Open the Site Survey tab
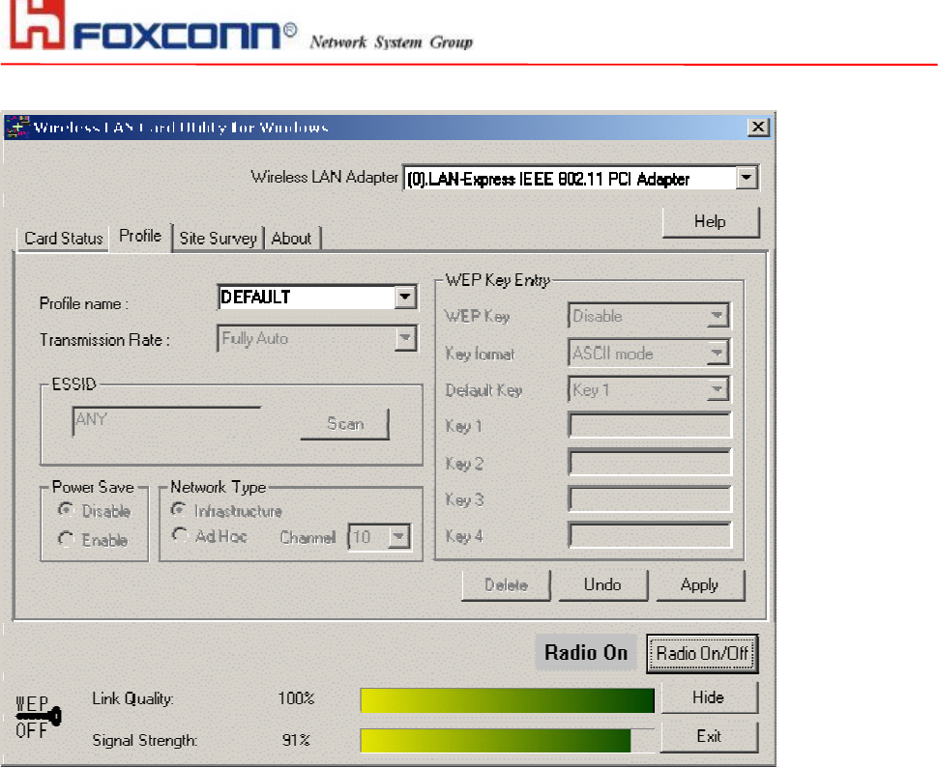The image size is (938, 767). (x=218, y=239)
